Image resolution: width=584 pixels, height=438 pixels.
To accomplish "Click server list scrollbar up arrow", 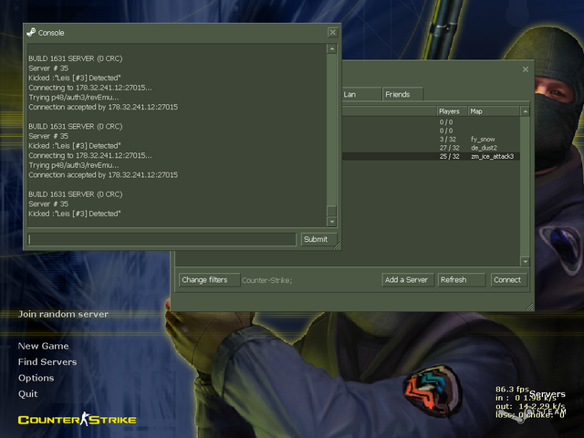I will [525, 111].
